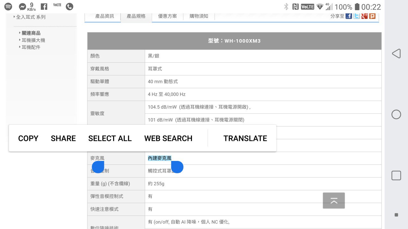Click the 101 dB/mW sensitivity value
This screenshot has height=229, width=408.
(x=196, y=120)
